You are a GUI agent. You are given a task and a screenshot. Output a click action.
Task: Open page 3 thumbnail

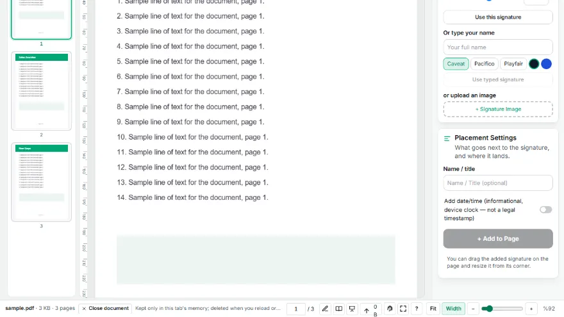pyautogui.click(x=42, y=182)
